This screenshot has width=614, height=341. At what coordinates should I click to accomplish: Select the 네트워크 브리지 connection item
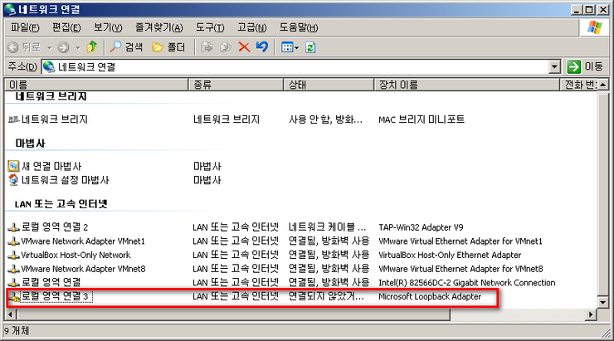[54, 119]
